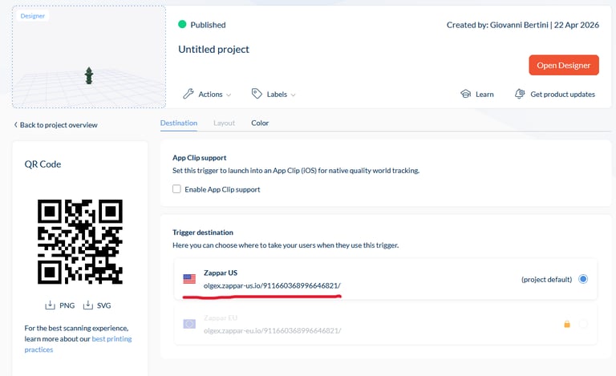Click the Open Designer button

[x=564, y=65]
